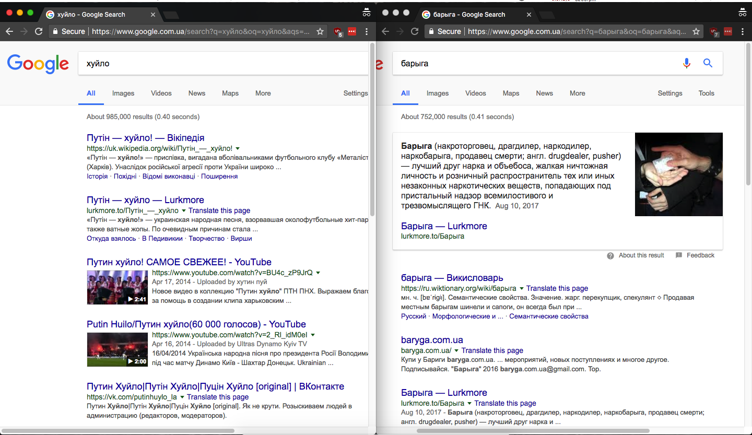Open Путін — хуйло — Lurkmore result
This screenshot has width=752, height=435.
tap(145, 200)
